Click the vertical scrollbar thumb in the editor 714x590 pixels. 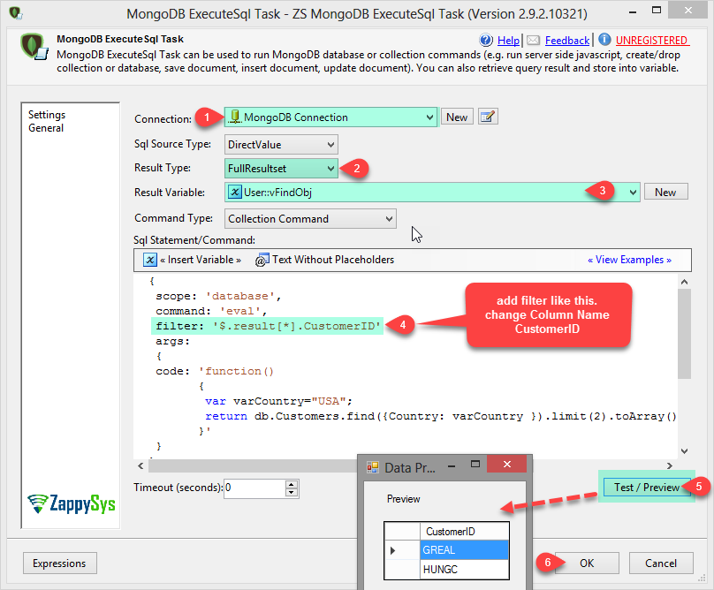[684, 334]
